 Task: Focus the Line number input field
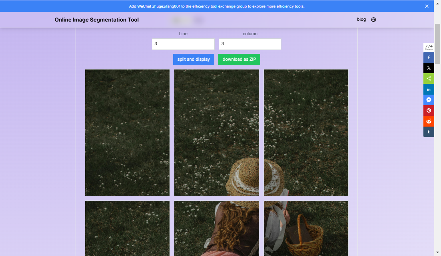click(183, 44)
